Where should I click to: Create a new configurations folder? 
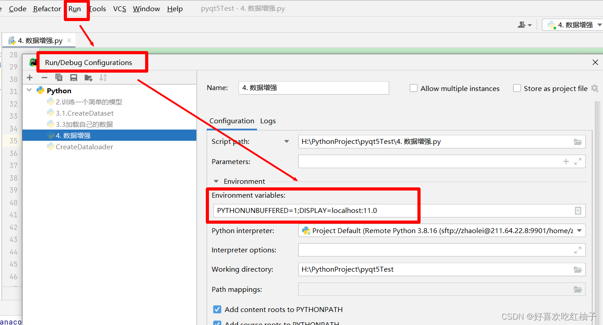click(88, 77)
